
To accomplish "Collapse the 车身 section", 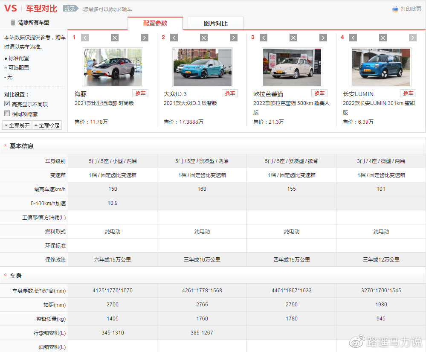I will click(5, 275).
